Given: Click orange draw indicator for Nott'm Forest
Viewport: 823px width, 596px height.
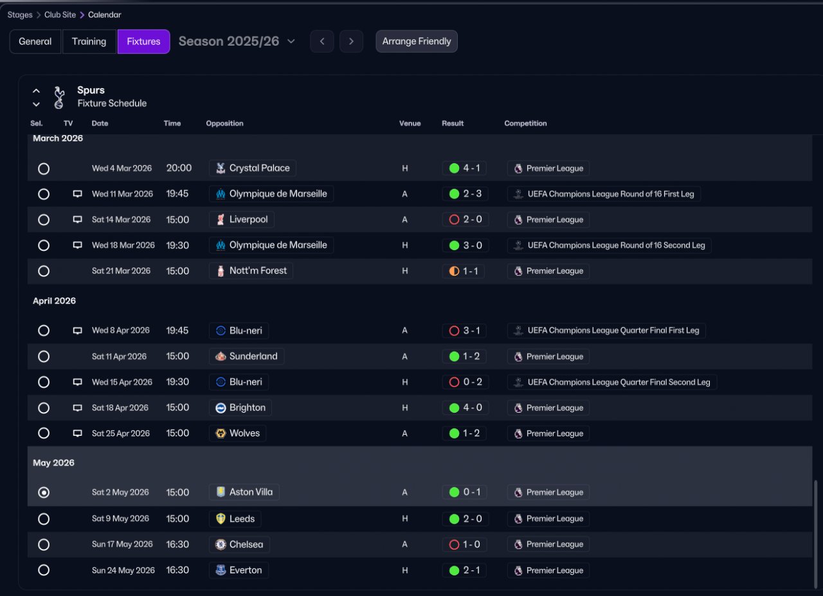Looking at the screenshot, I should click(x=454, y=271).
